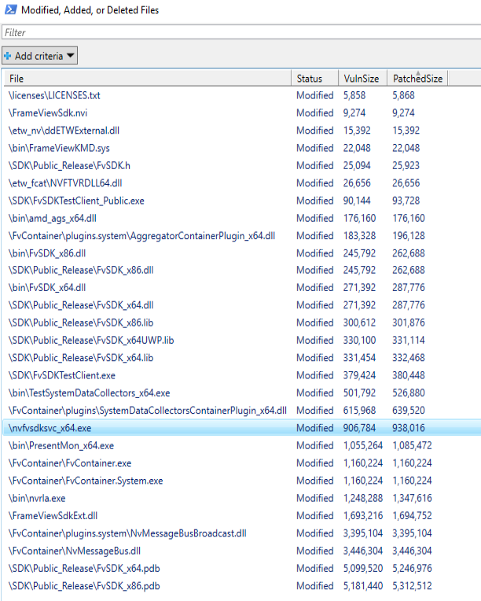Click PatchedSize value 5,312,512
Viewport: 481px width, 601px height.
coord(412,586)
